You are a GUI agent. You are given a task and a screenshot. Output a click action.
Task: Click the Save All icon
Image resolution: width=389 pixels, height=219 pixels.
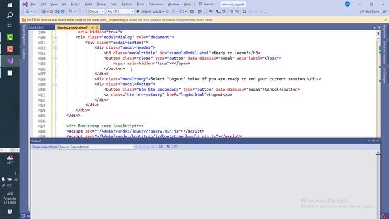[63, 12]
